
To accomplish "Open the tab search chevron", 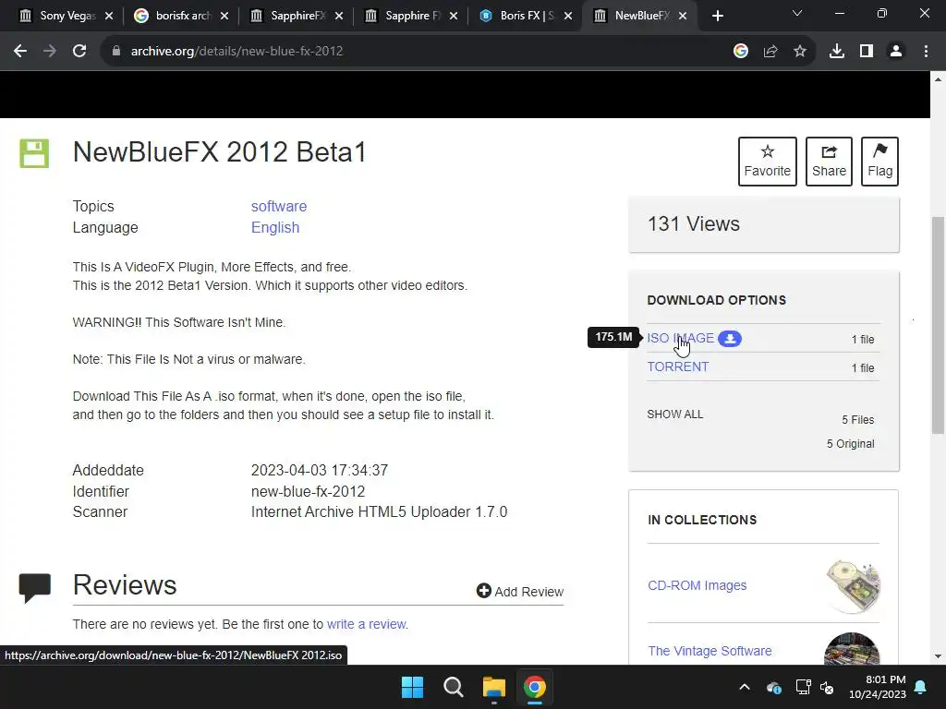I will (x=797, y=13).
